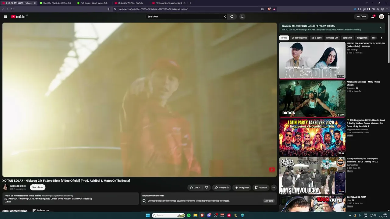Like the video with 273 K likes
The image size is (390, 219).
pyautogui.click(x=195, y=188)
